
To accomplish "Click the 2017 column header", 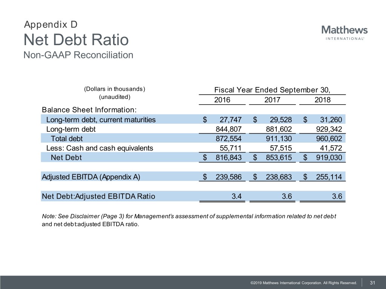I will pos(272,100).
